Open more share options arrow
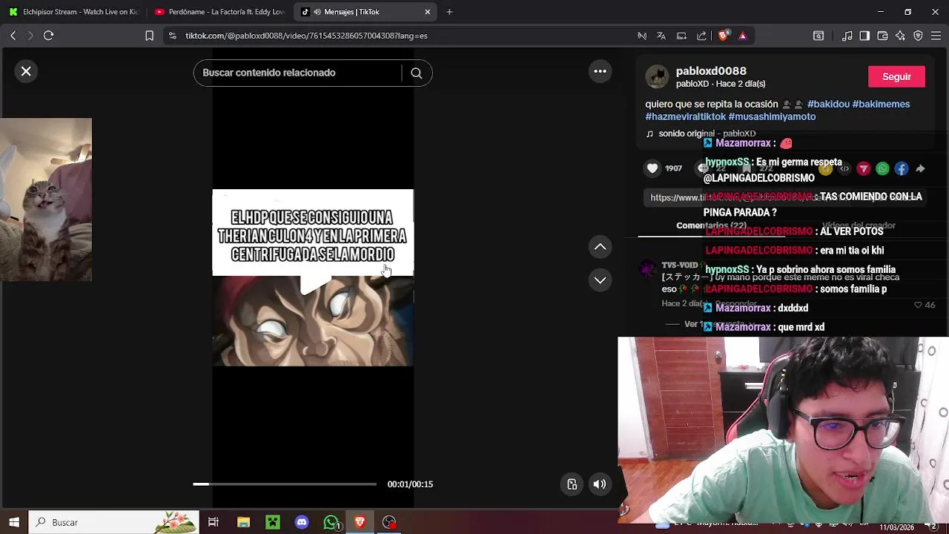 pos(920,168)
